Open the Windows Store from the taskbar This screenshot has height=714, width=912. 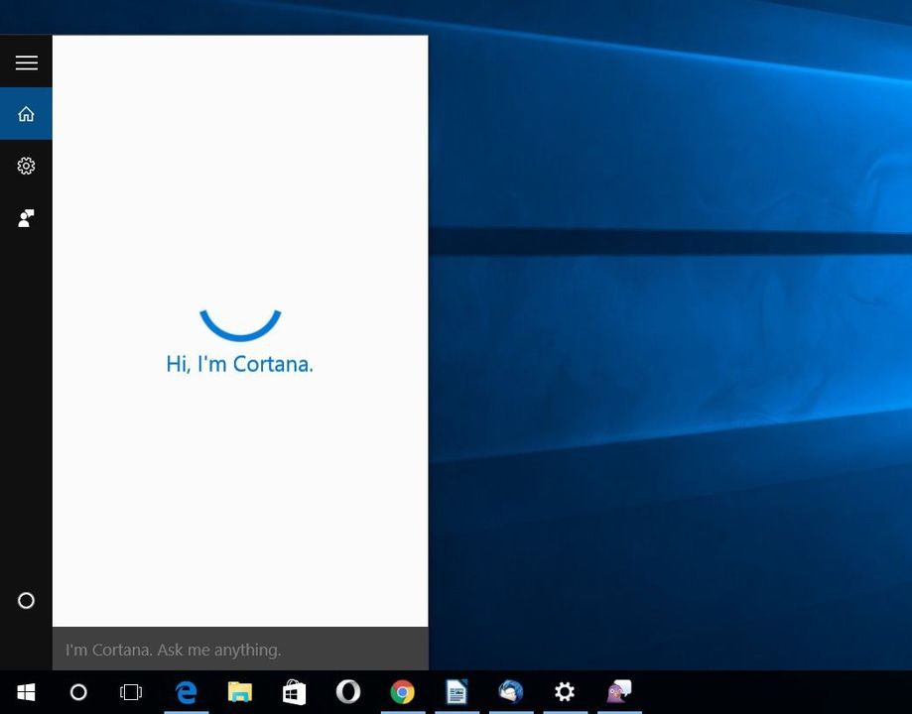[x=293, y=691]
